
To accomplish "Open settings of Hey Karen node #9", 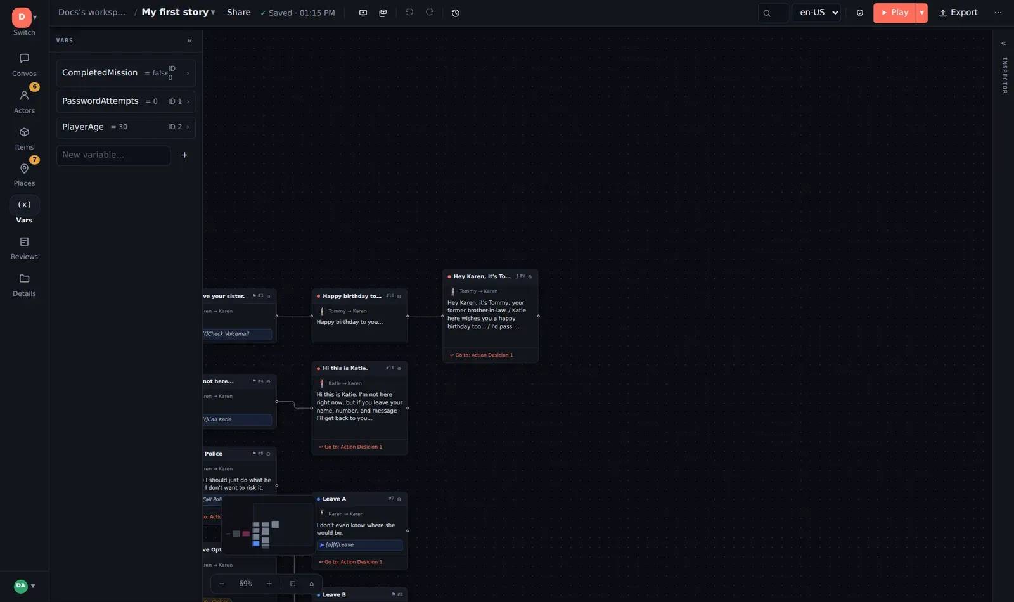I will [530, 276].
